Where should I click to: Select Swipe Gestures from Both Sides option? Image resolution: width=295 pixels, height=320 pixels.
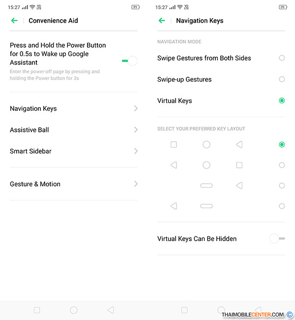click(282, 58)
